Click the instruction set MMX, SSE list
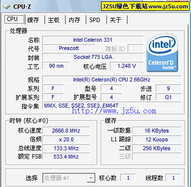The width and height of the screenshot is (191, 187). click(112, 106)
